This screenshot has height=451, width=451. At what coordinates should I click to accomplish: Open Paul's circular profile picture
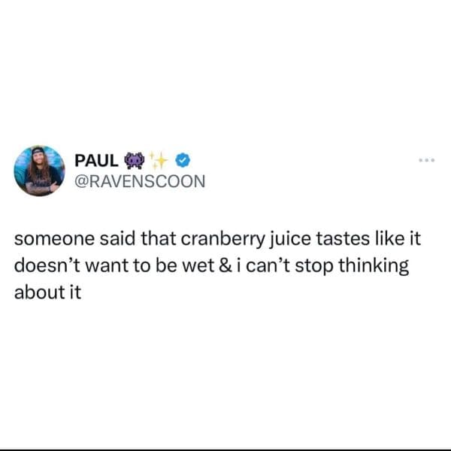point(39,171)
